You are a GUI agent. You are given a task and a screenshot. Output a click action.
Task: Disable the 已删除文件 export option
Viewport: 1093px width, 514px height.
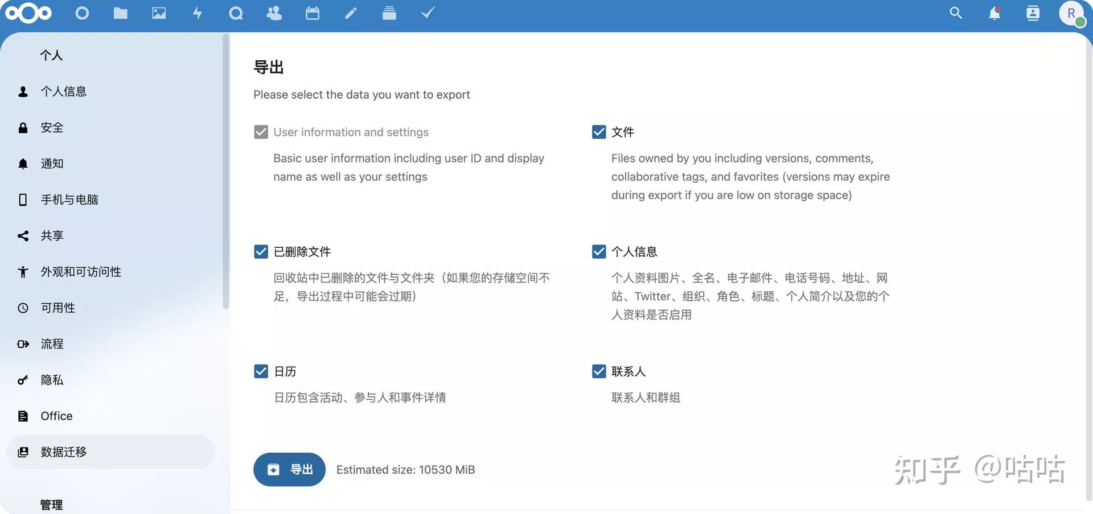[261, 251]
